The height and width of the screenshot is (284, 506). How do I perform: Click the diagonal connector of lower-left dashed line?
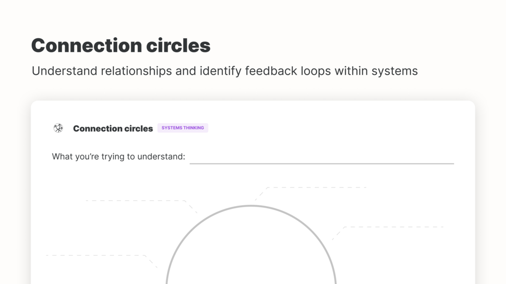pyautogui.click(x=152, y=261)
